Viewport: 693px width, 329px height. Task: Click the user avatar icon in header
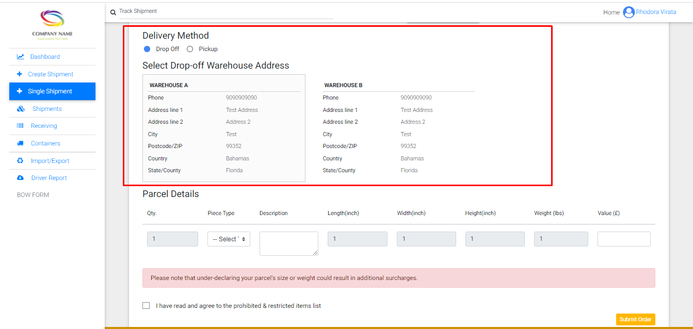[628, 12]
